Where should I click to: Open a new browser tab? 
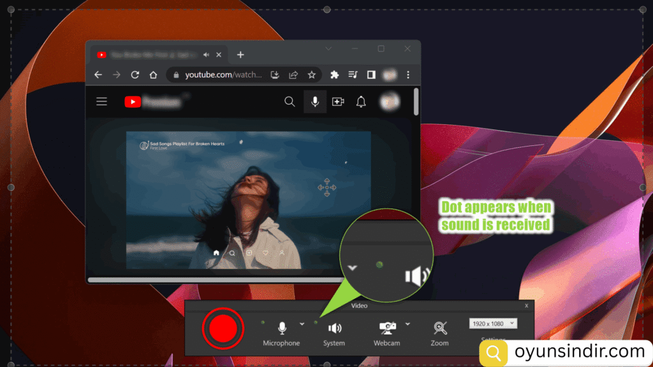(x=240, y=55)
